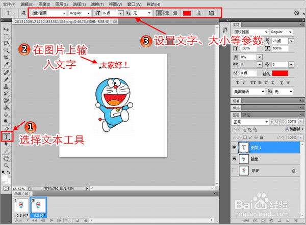
Task: Open the 图像(I) menu
Action: point(44,4)
